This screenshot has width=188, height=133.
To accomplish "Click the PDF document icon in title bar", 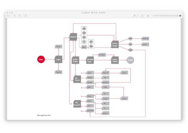I will click(82, 13).
